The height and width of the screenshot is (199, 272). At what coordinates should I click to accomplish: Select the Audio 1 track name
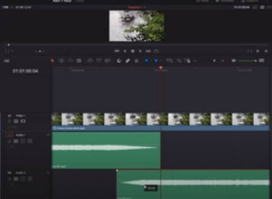(21, 135)
